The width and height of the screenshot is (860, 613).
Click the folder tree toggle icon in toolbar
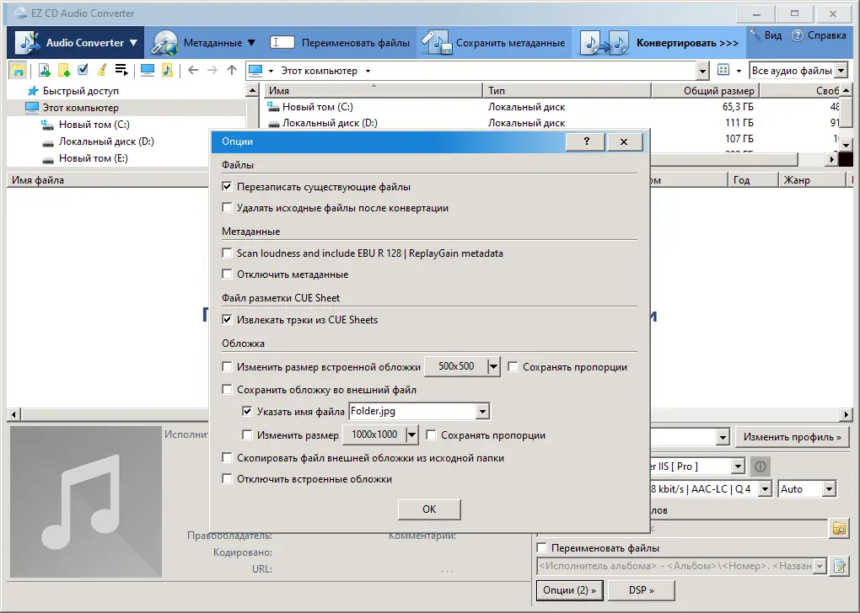tap(18, 70)
